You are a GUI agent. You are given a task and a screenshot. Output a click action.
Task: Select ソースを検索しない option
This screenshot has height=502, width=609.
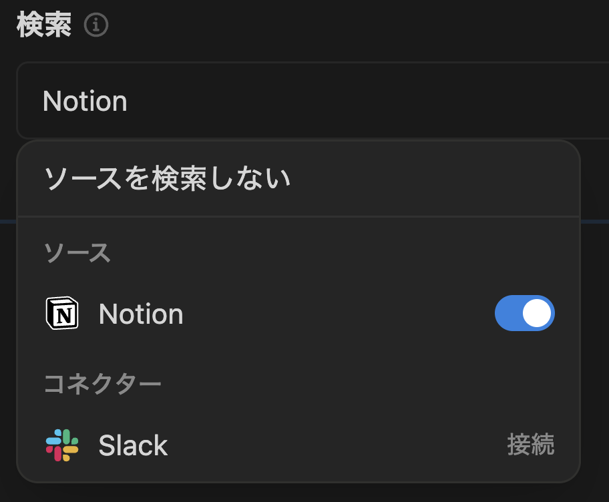pyautogui.click(x=298, y=179)
